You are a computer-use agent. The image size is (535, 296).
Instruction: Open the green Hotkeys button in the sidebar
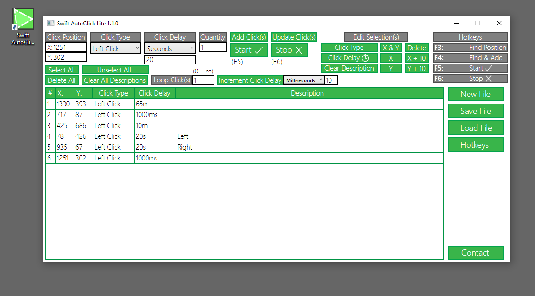476,145
